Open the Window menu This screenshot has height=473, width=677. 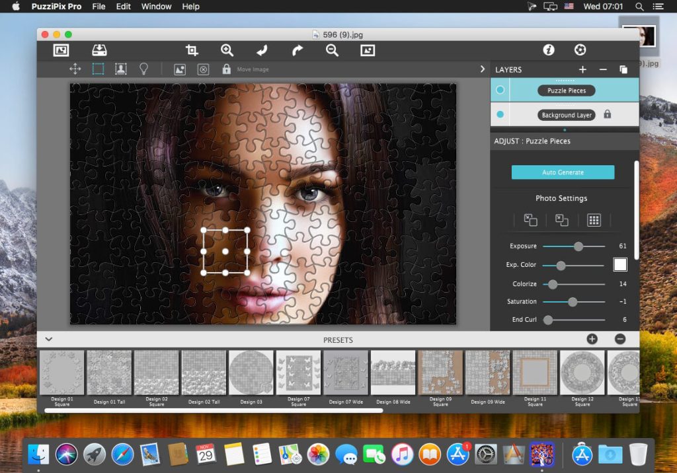point(156,7)
